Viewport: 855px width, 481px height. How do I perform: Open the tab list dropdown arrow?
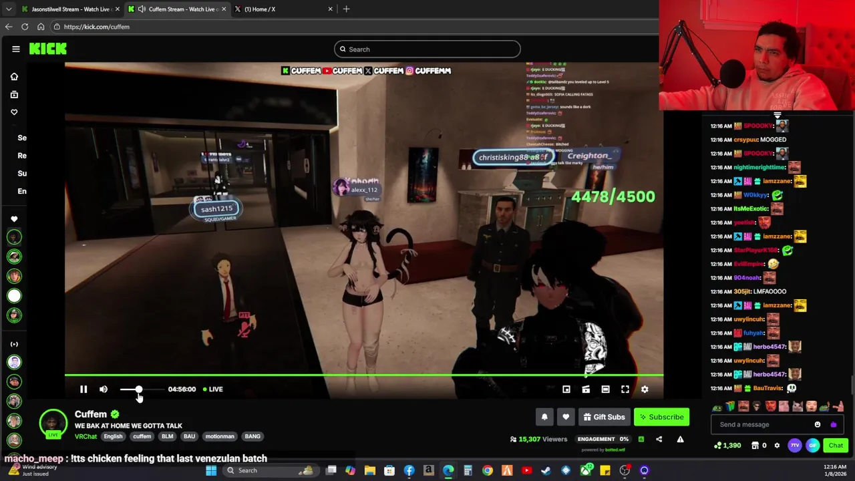tap(8, 9)
